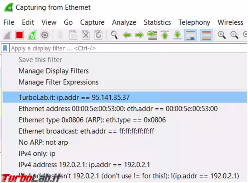Click the Find a packet magnifier
The image size is (248, 183).
tap(114, 35)
